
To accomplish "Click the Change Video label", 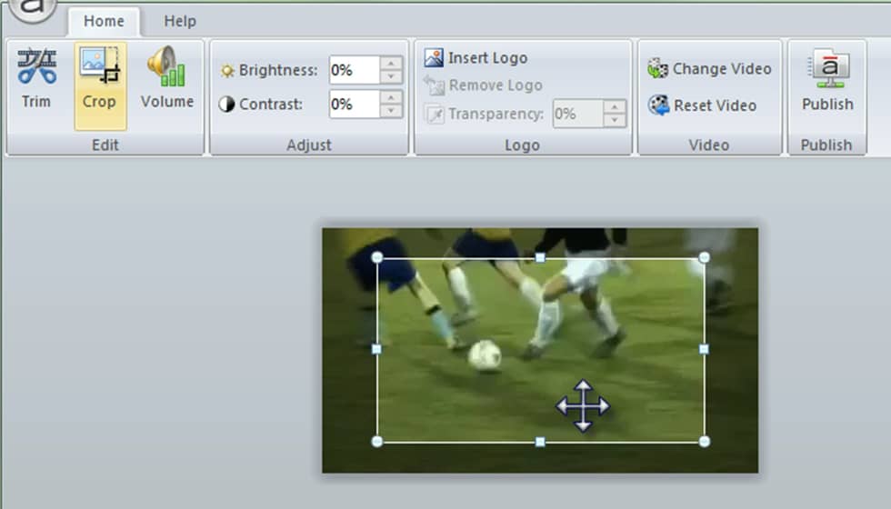I will 722,69.
